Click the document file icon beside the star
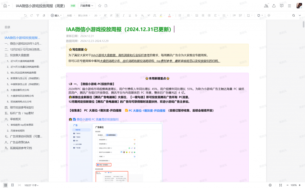This screenshot has width=305, height=188. tap(106, 6)
